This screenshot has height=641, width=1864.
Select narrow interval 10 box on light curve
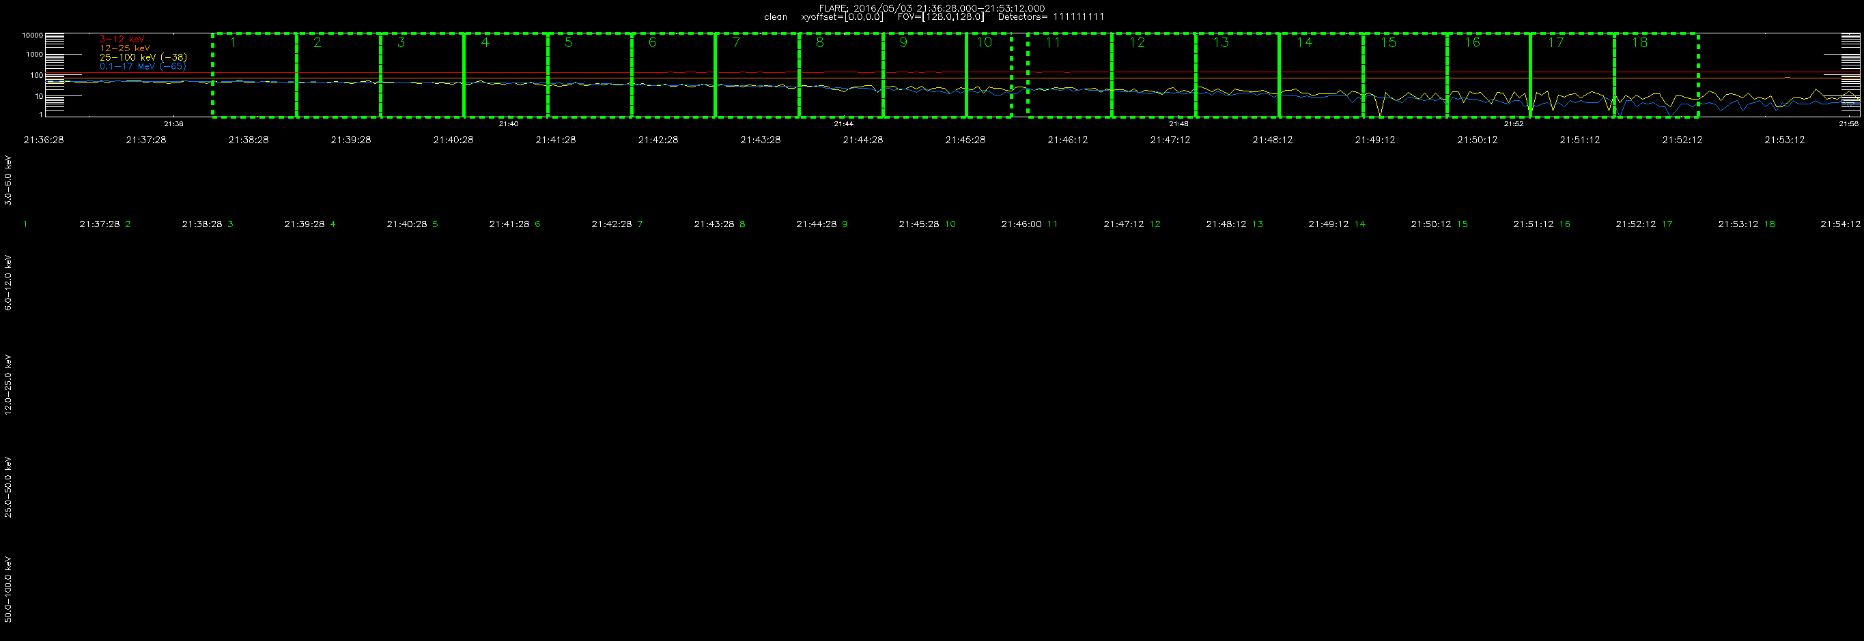[989, 74]
